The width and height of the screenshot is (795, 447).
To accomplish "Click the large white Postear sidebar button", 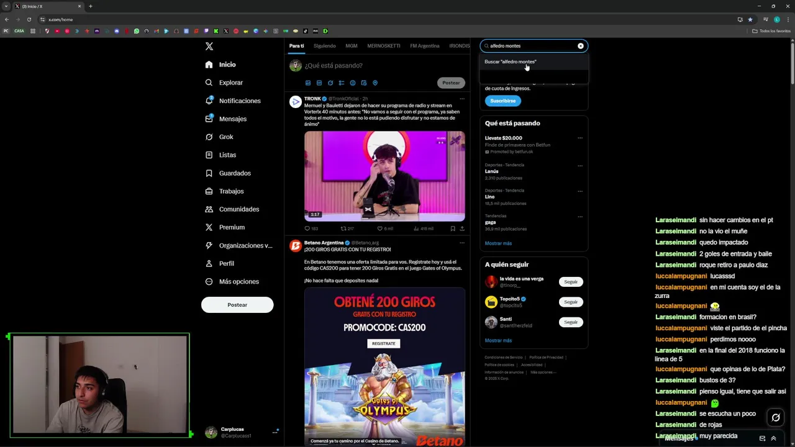I will 237,305.
